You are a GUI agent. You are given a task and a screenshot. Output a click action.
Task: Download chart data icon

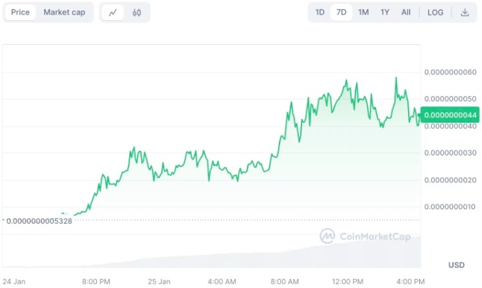(x=465, y=12)
